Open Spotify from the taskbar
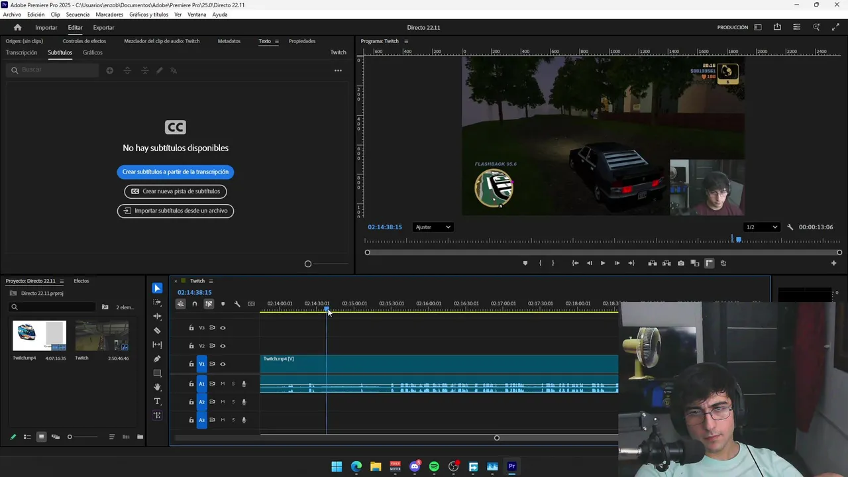Viewport: 848px width, 477px height. 434,466
